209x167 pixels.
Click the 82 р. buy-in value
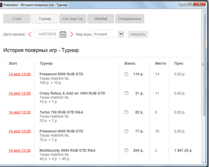(139, 112)
